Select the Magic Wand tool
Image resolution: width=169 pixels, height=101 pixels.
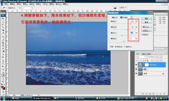click(x=3, y=27)
